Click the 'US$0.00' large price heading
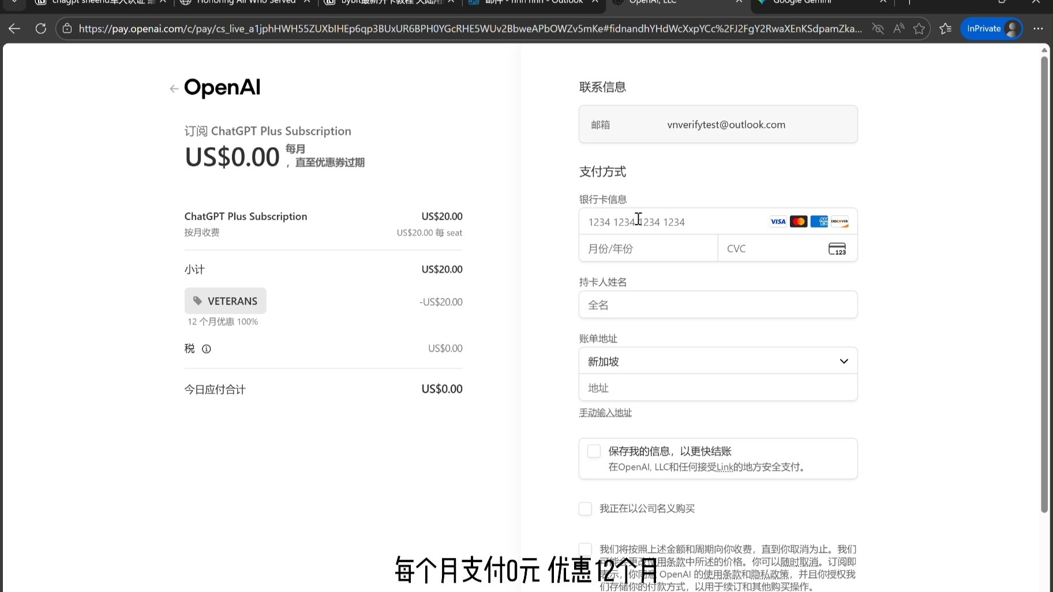Image resolution: width=1053 pixels, height=592 pixels. click(x=232, y=157)
